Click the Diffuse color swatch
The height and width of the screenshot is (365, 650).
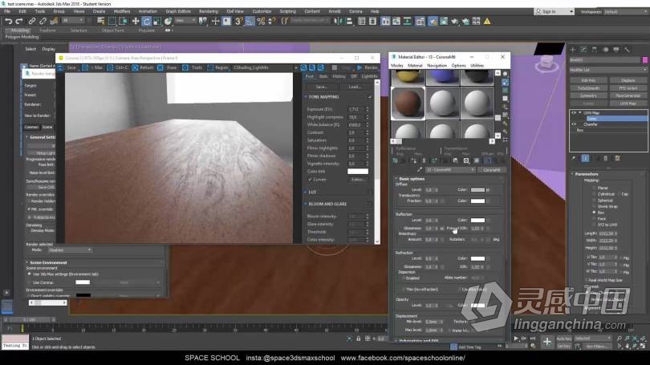(477, 190)
